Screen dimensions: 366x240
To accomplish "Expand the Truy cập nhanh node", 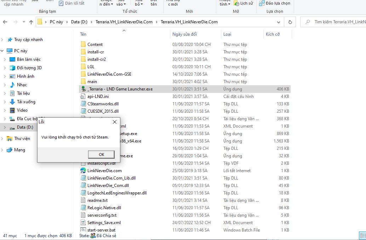I will coord(3,40).
